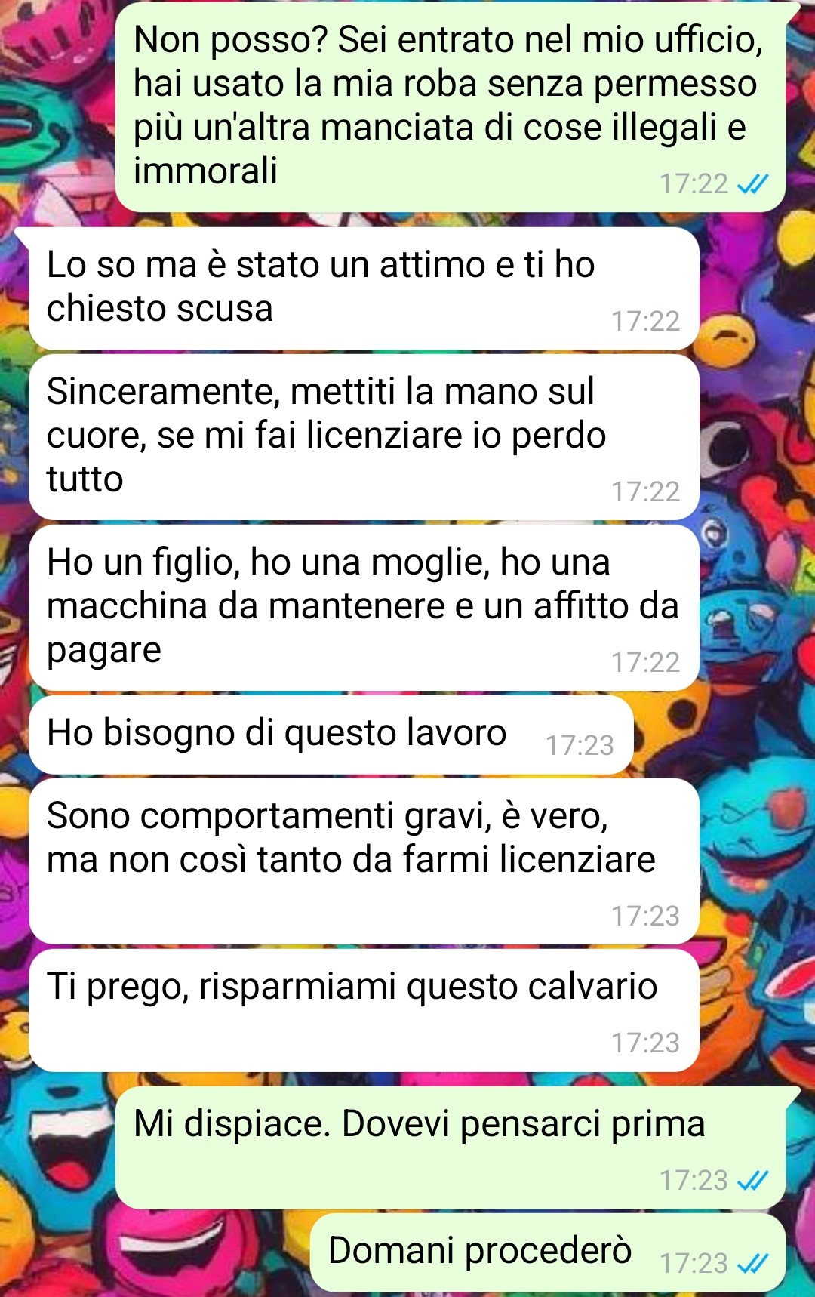Select the 'Lo so ma è stato un attimo' message
This screenshot has width=815, height=1297.
coord(364,289)
